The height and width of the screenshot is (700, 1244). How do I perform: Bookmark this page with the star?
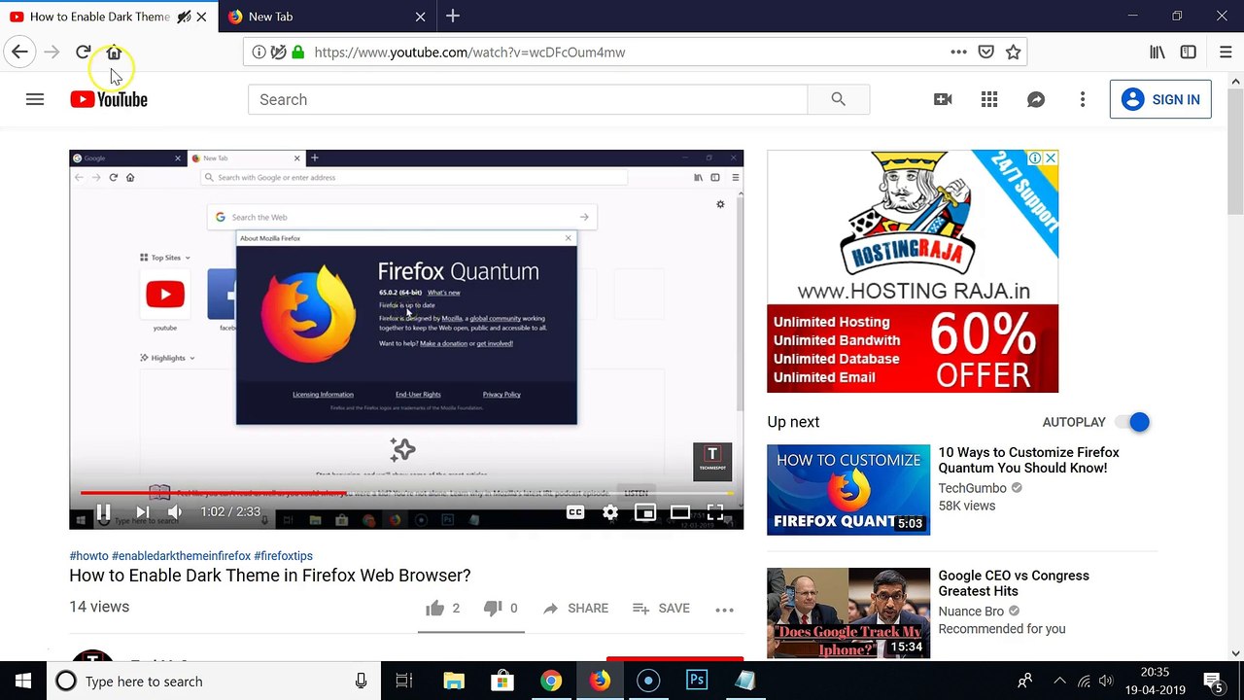(x=1013, y=52)
